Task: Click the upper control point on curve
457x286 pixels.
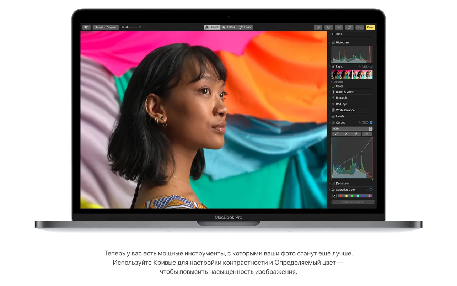Action: (362, 152)
